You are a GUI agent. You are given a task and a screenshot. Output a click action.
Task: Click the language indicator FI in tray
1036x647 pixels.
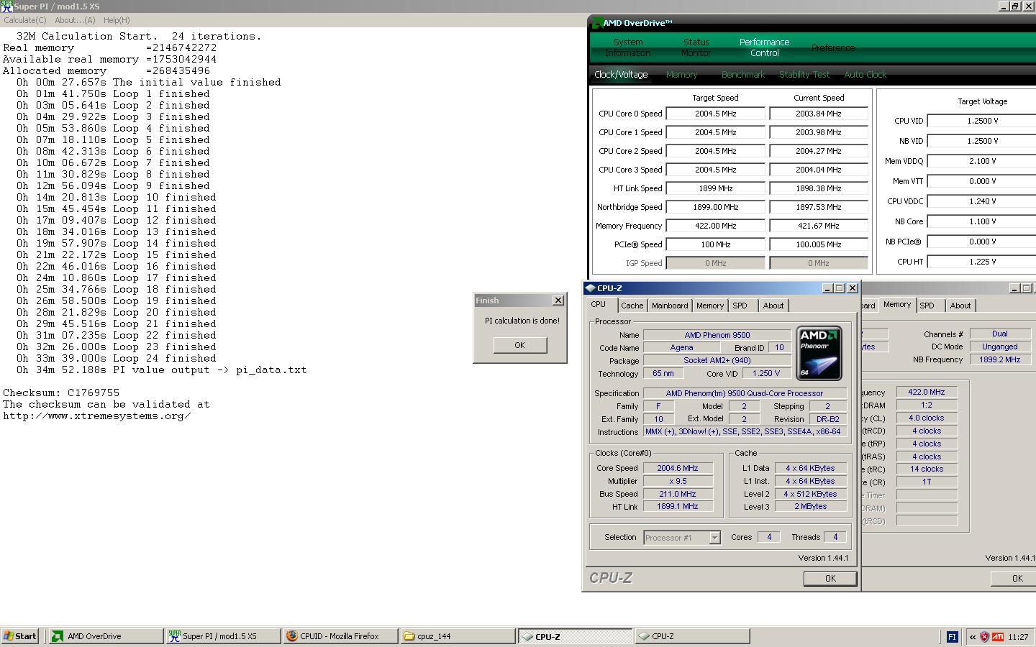point(952,636)
